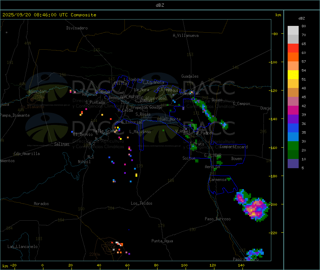Click the G_Campos location label
The height and width of the screenshot is (270, 320).
(x=242, y=104)
